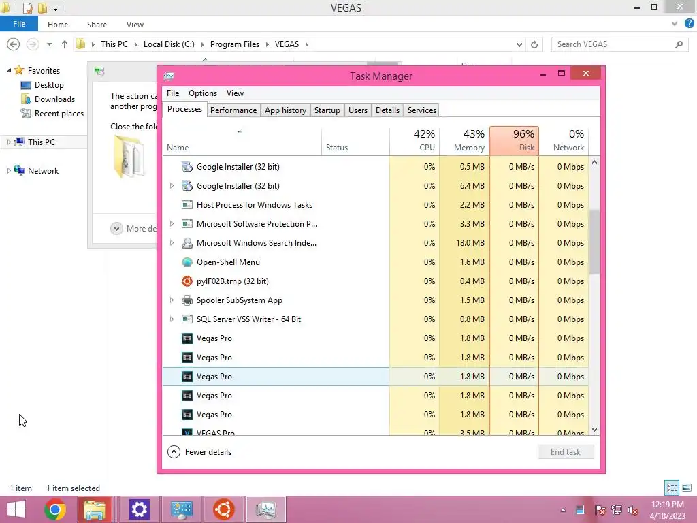Click the top Google Installer (32 bit) process icon
The width and height of the screenshot is (697, 523).
point(187,167)
